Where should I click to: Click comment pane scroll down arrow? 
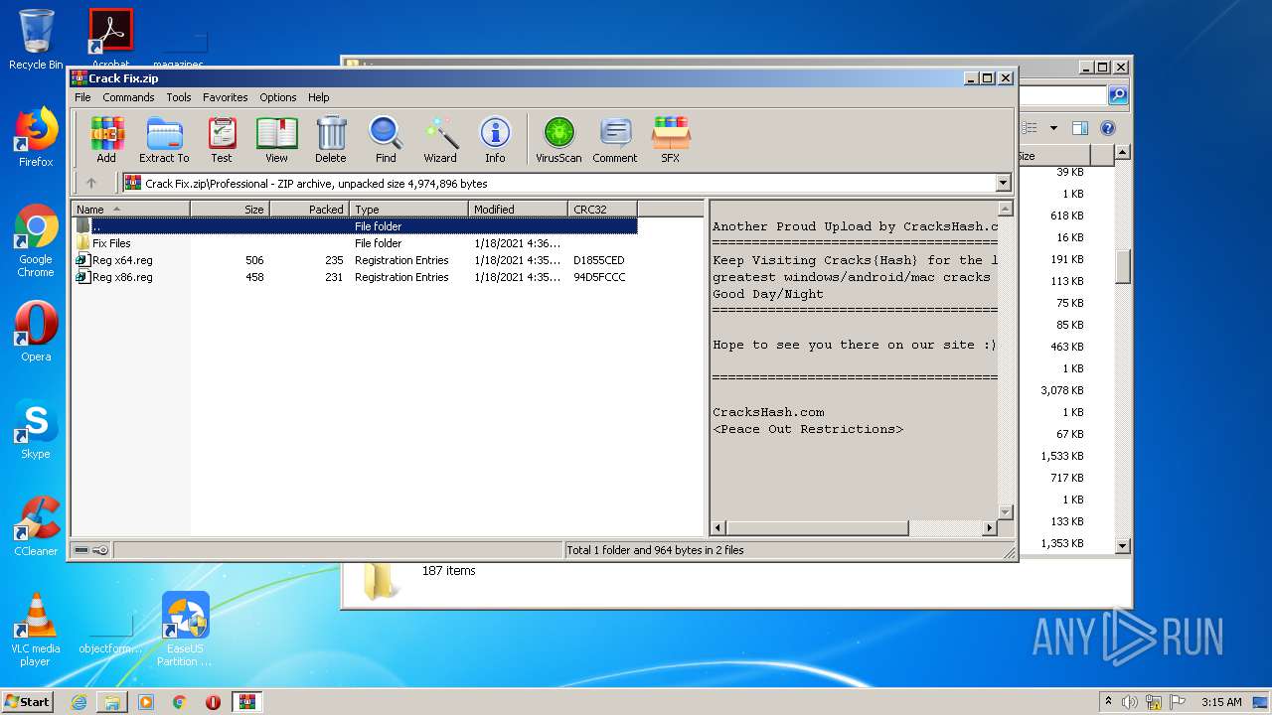pyautogui.click(x=1005, y=512)
